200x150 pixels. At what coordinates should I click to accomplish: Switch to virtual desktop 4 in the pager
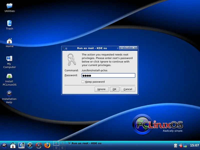pos(62,148)
